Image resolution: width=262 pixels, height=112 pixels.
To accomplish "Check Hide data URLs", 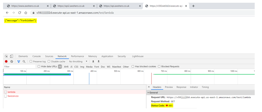I will [39, 66].
